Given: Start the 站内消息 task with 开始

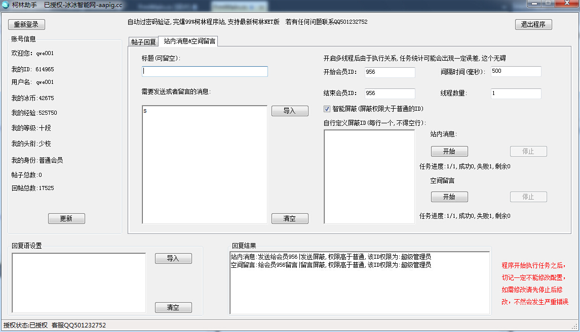Looking at the screenshot, I should tap(449, 152).
